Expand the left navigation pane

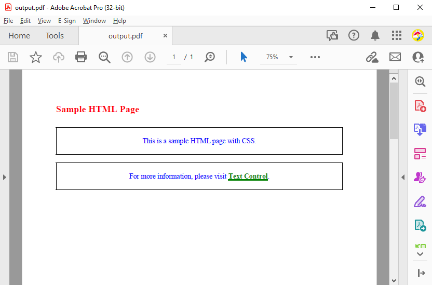point(4,177)
